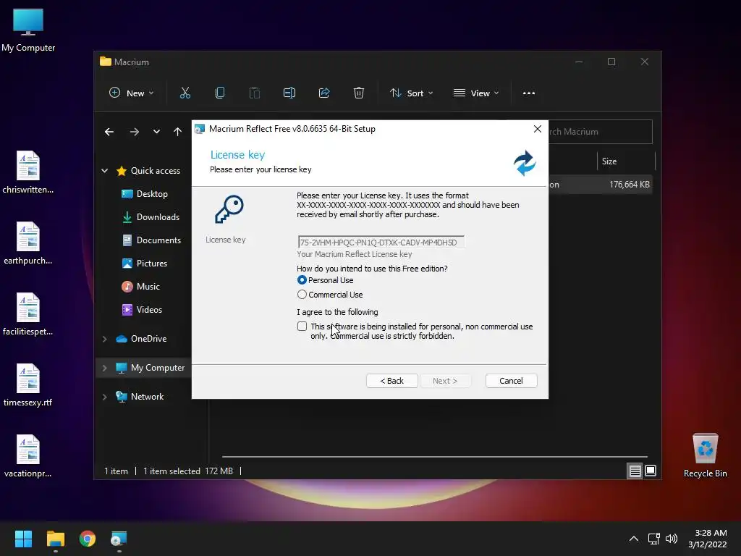This screenshot has height=556, width=741.
Task: Open the View dropdown menu
Action: click(476, 93)
